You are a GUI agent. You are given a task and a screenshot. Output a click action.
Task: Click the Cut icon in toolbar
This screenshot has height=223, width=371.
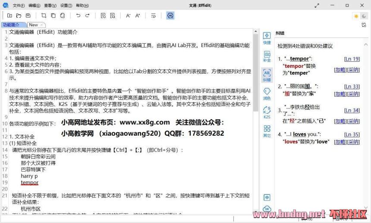(x=44, y=16)
